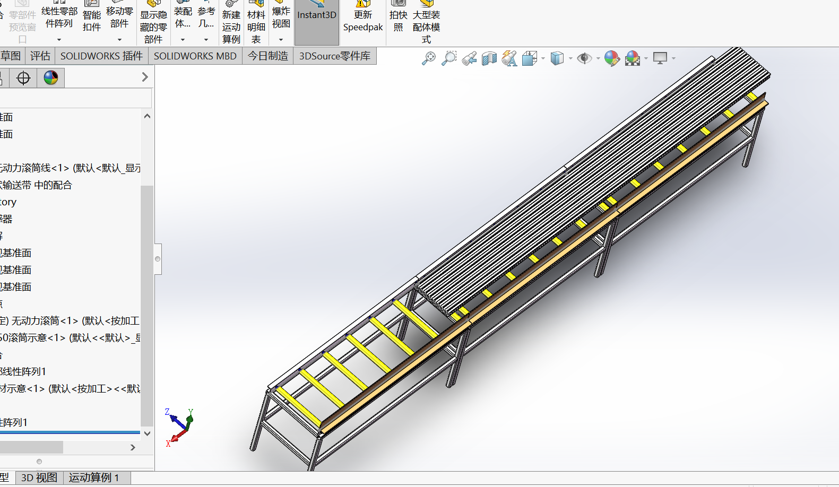Screen dimensions: 839x487
Task: Open the 参考几何体 dropdown arrow
Action: [x=206, y=40]
